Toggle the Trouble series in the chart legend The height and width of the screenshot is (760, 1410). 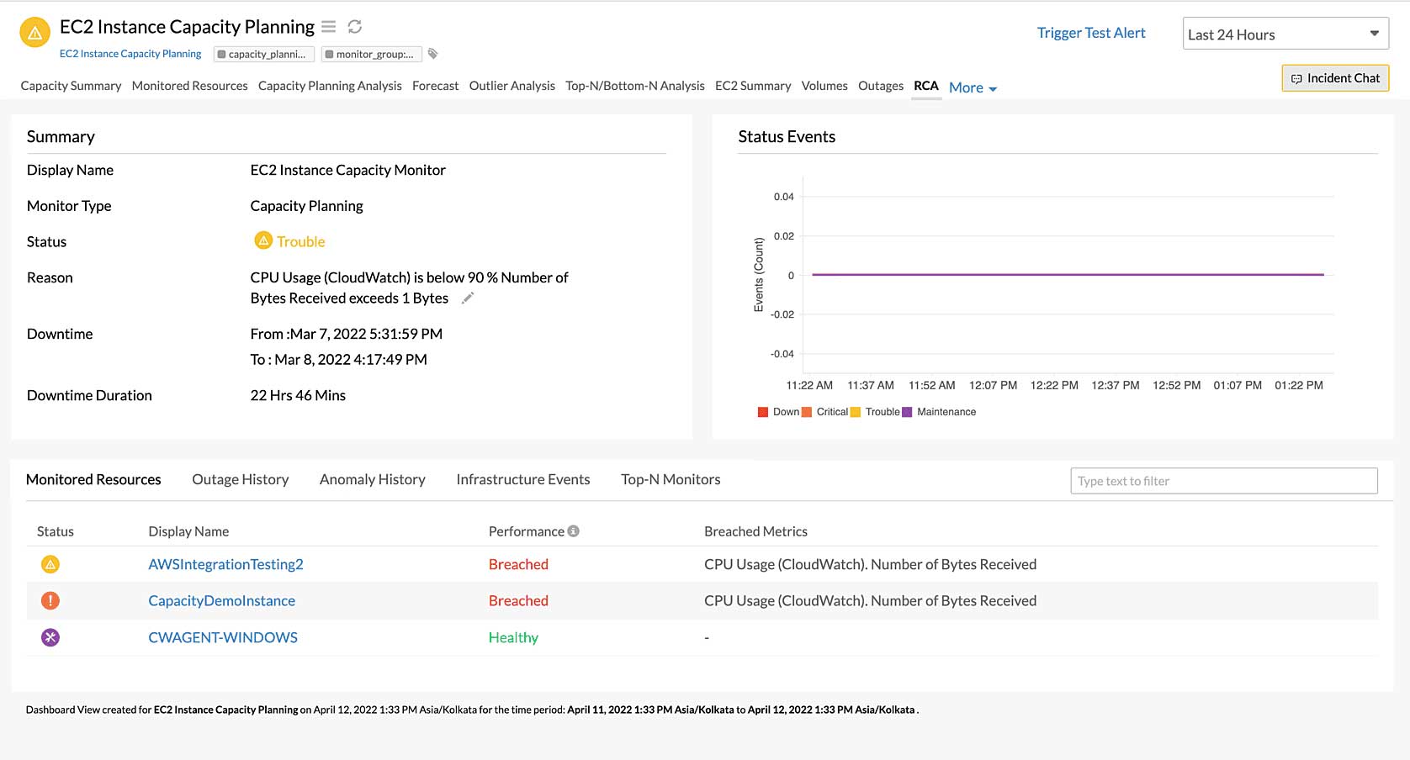856,411
